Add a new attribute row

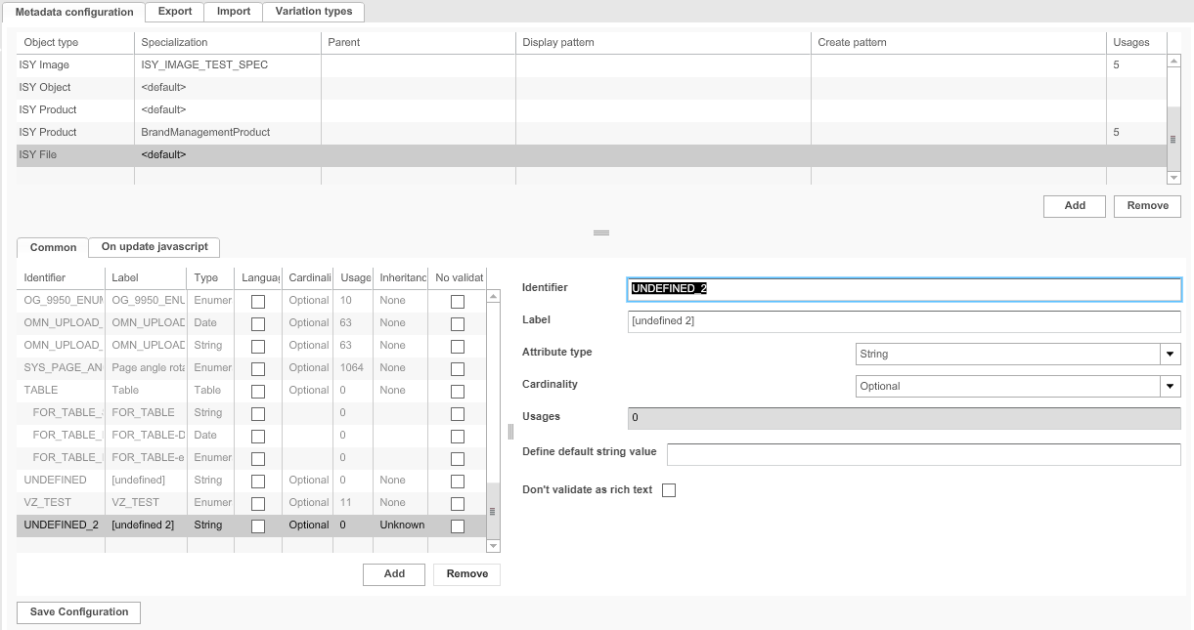click(393, 574)
